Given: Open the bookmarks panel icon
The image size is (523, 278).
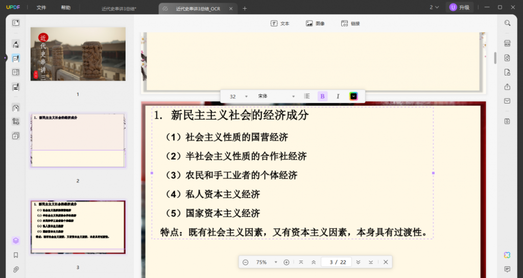Looking at the screenshot, I should (x=16, y=255).
